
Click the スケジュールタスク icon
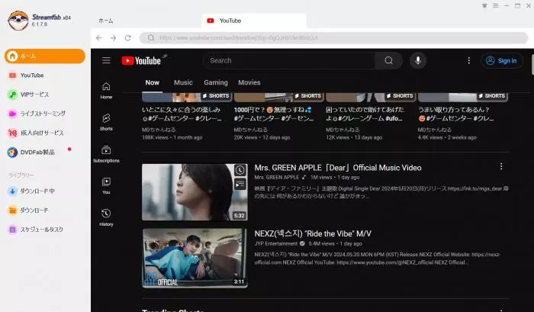[12, 230]
